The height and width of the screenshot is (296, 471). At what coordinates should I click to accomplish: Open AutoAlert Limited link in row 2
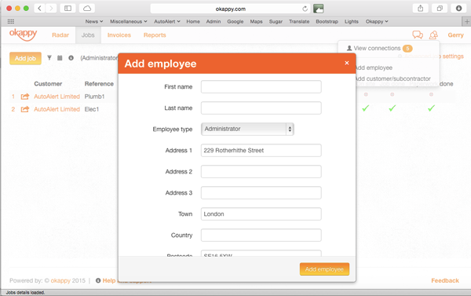pos(57,109)
